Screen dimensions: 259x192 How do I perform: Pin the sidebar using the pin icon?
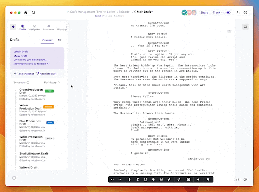click(13, 27)
